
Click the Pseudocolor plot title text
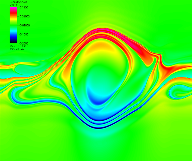click(18, 2)
